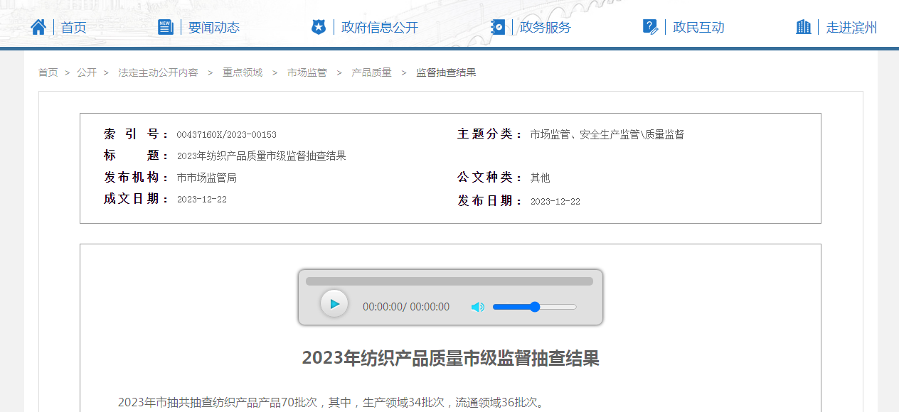Click the building icon beside 走进滨州
899x412 pixels.
(804, 27)
